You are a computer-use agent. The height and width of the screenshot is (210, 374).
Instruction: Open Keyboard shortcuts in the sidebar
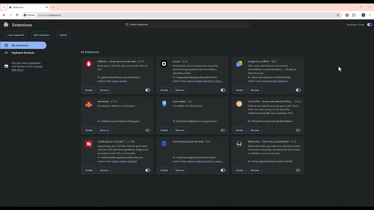tap(23, 53)
